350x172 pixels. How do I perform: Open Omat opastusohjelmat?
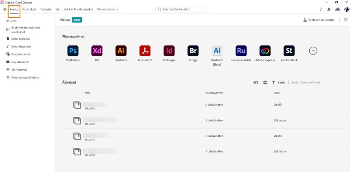pos(23,77)
